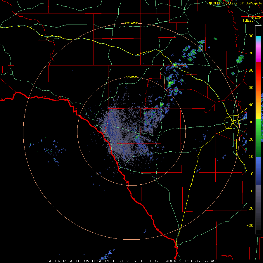This screenshot has height=263, width=263.
Task: Click the 30 value on the color scale
Action: [x=251, y=122]
